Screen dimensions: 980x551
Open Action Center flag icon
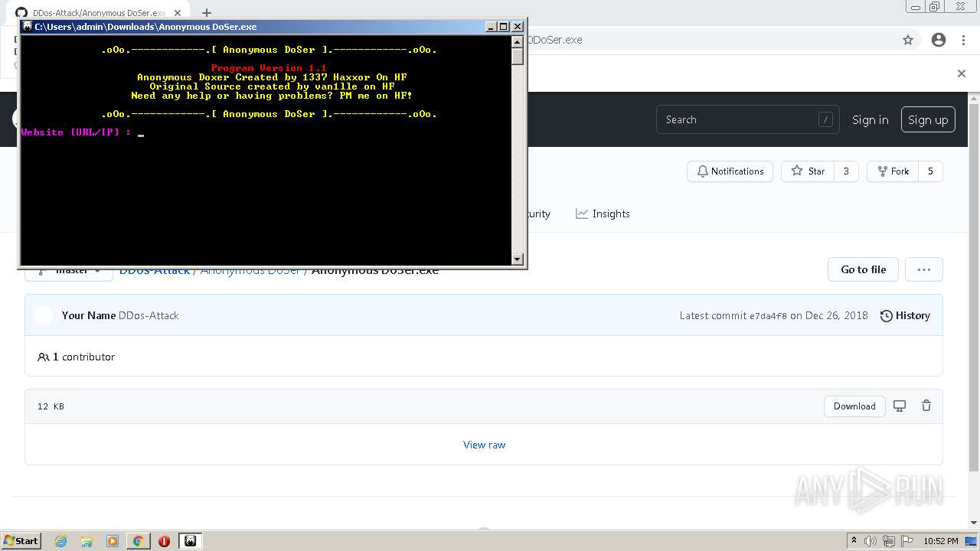(906, 541)
